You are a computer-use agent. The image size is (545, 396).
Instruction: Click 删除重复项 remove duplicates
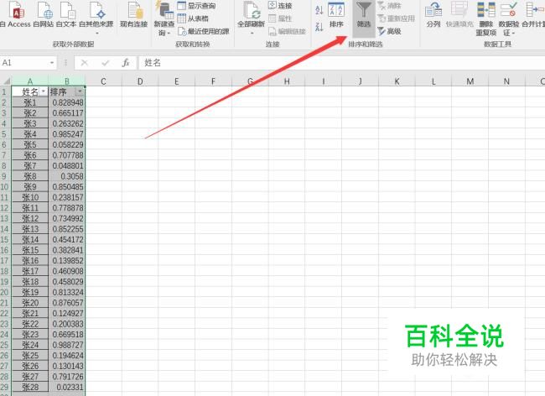click(x=486, y=19)
